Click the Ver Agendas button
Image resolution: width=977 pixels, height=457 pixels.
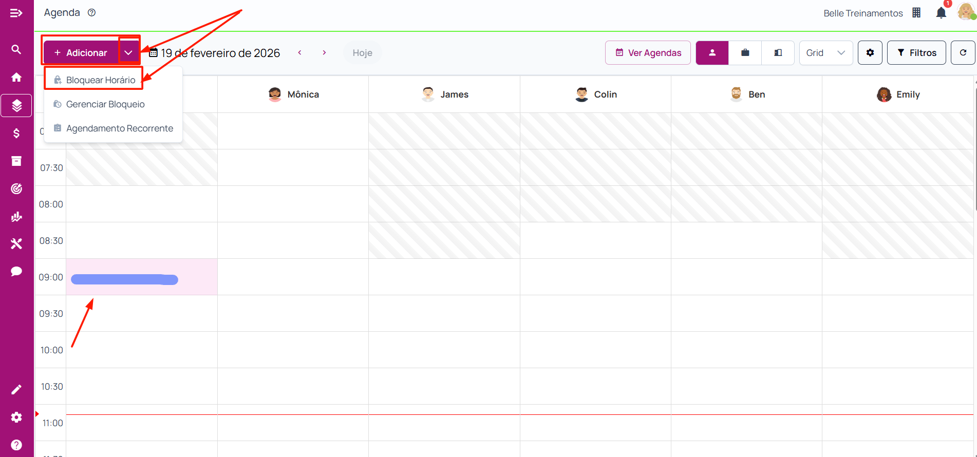pyautogui.click(x=648, y=53)
